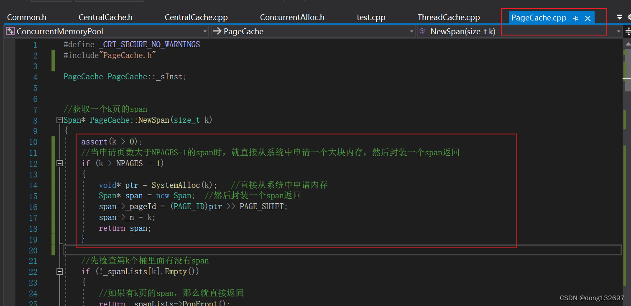The image size is (631, 306).
Task: Switch to the test.cpp tab
Action: 371,18
